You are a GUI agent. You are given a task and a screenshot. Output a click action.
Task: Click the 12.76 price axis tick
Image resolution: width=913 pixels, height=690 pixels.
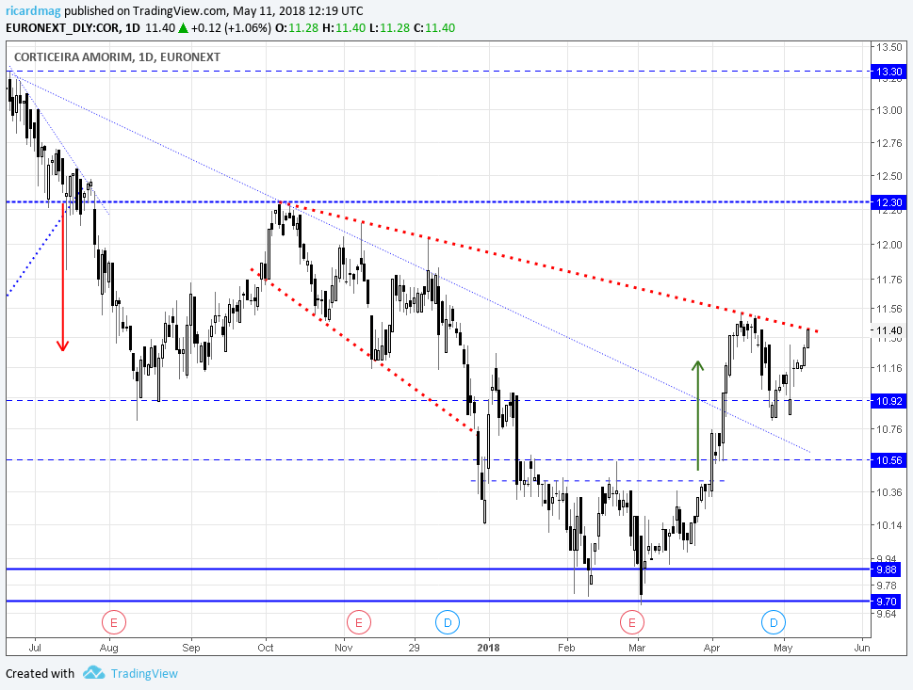coord(889,143)
